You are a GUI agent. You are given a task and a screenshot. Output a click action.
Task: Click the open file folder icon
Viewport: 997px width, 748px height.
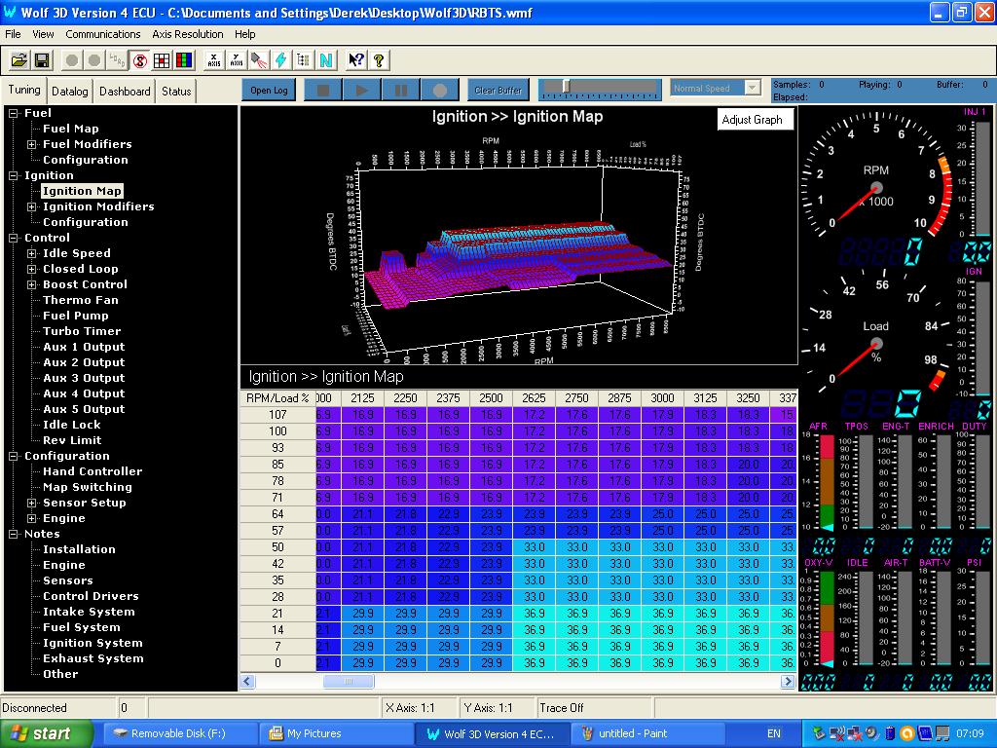tap(18, 60)
